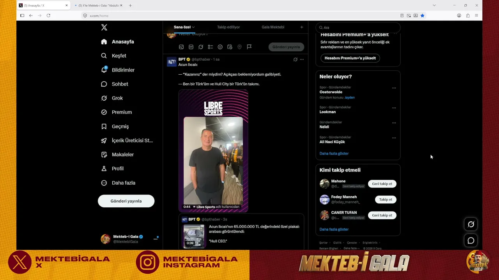Open options for Ali Naci Küçük trend
This screenshot has height=280, width=499.
coord(394,138)
